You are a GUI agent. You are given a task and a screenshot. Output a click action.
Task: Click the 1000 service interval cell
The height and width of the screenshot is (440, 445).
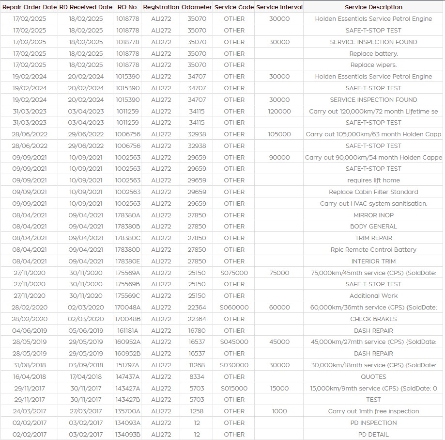click(279, 411)
